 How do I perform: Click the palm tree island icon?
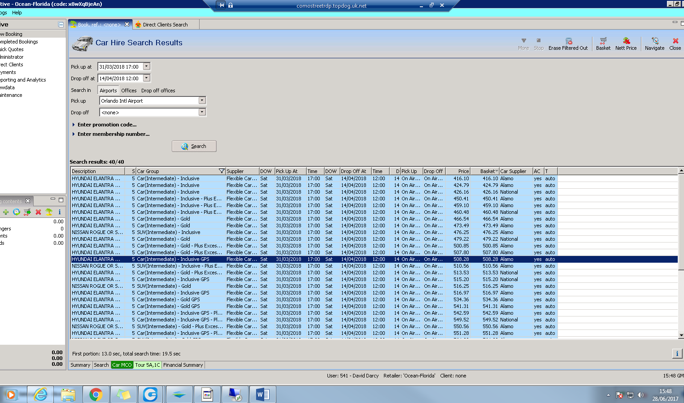49,212
